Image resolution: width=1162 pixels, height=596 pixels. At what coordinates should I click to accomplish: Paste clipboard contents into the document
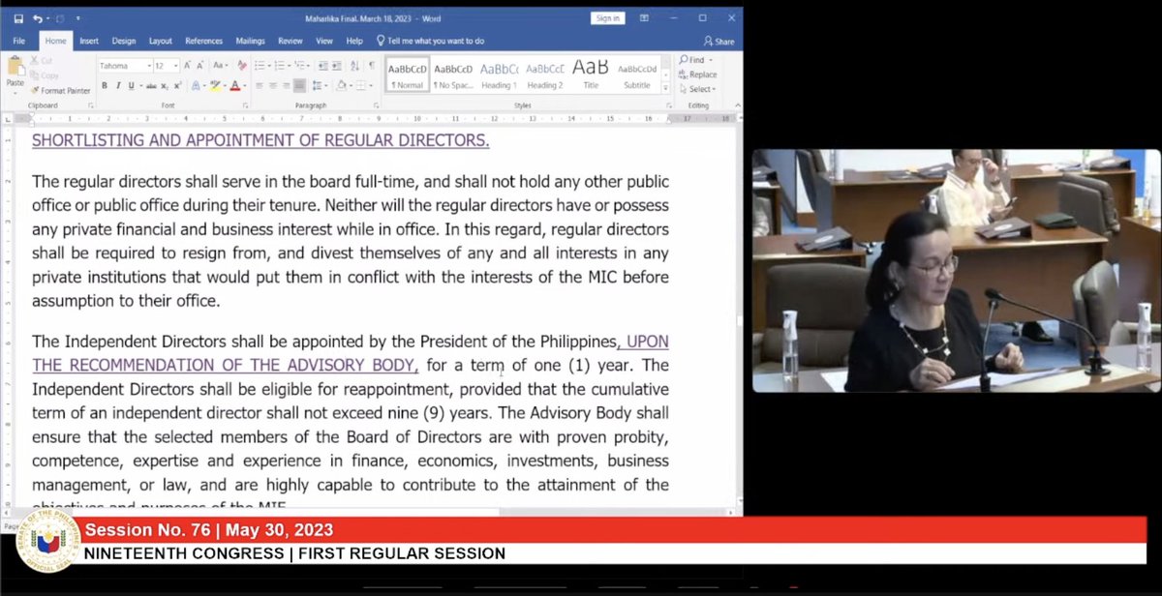pos(15,74)
